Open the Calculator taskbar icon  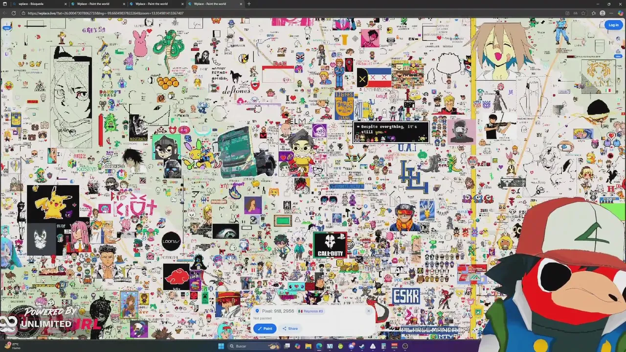[x=383, y=346]
